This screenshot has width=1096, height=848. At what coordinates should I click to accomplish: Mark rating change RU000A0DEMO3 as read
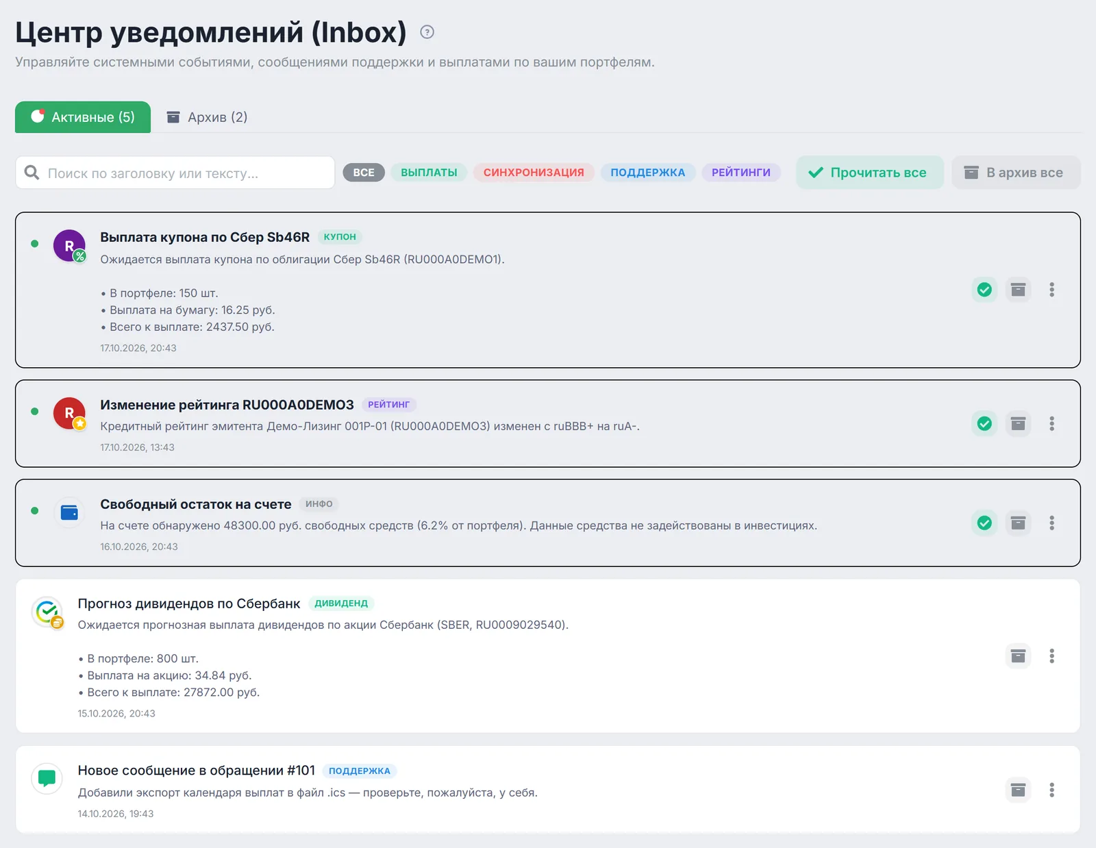[984, 423]
